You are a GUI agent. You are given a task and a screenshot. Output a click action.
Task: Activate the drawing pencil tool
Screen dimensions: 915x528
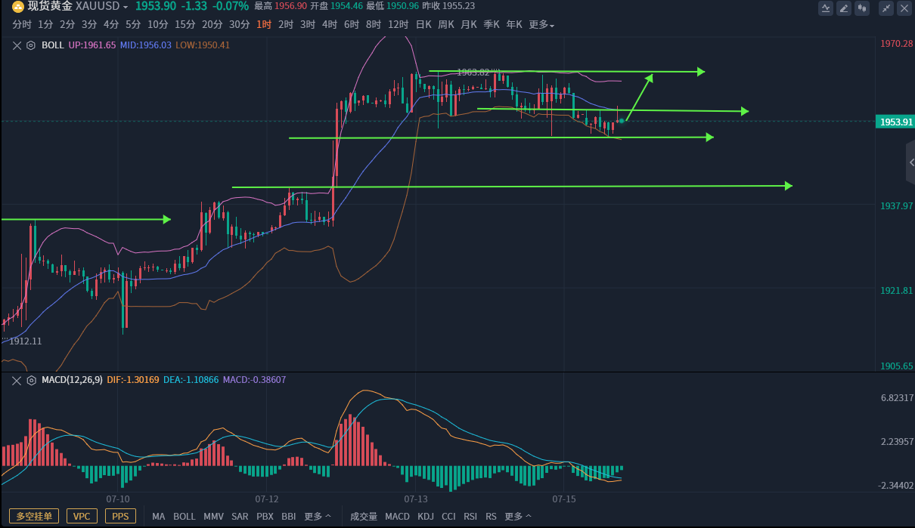point(843,8)
